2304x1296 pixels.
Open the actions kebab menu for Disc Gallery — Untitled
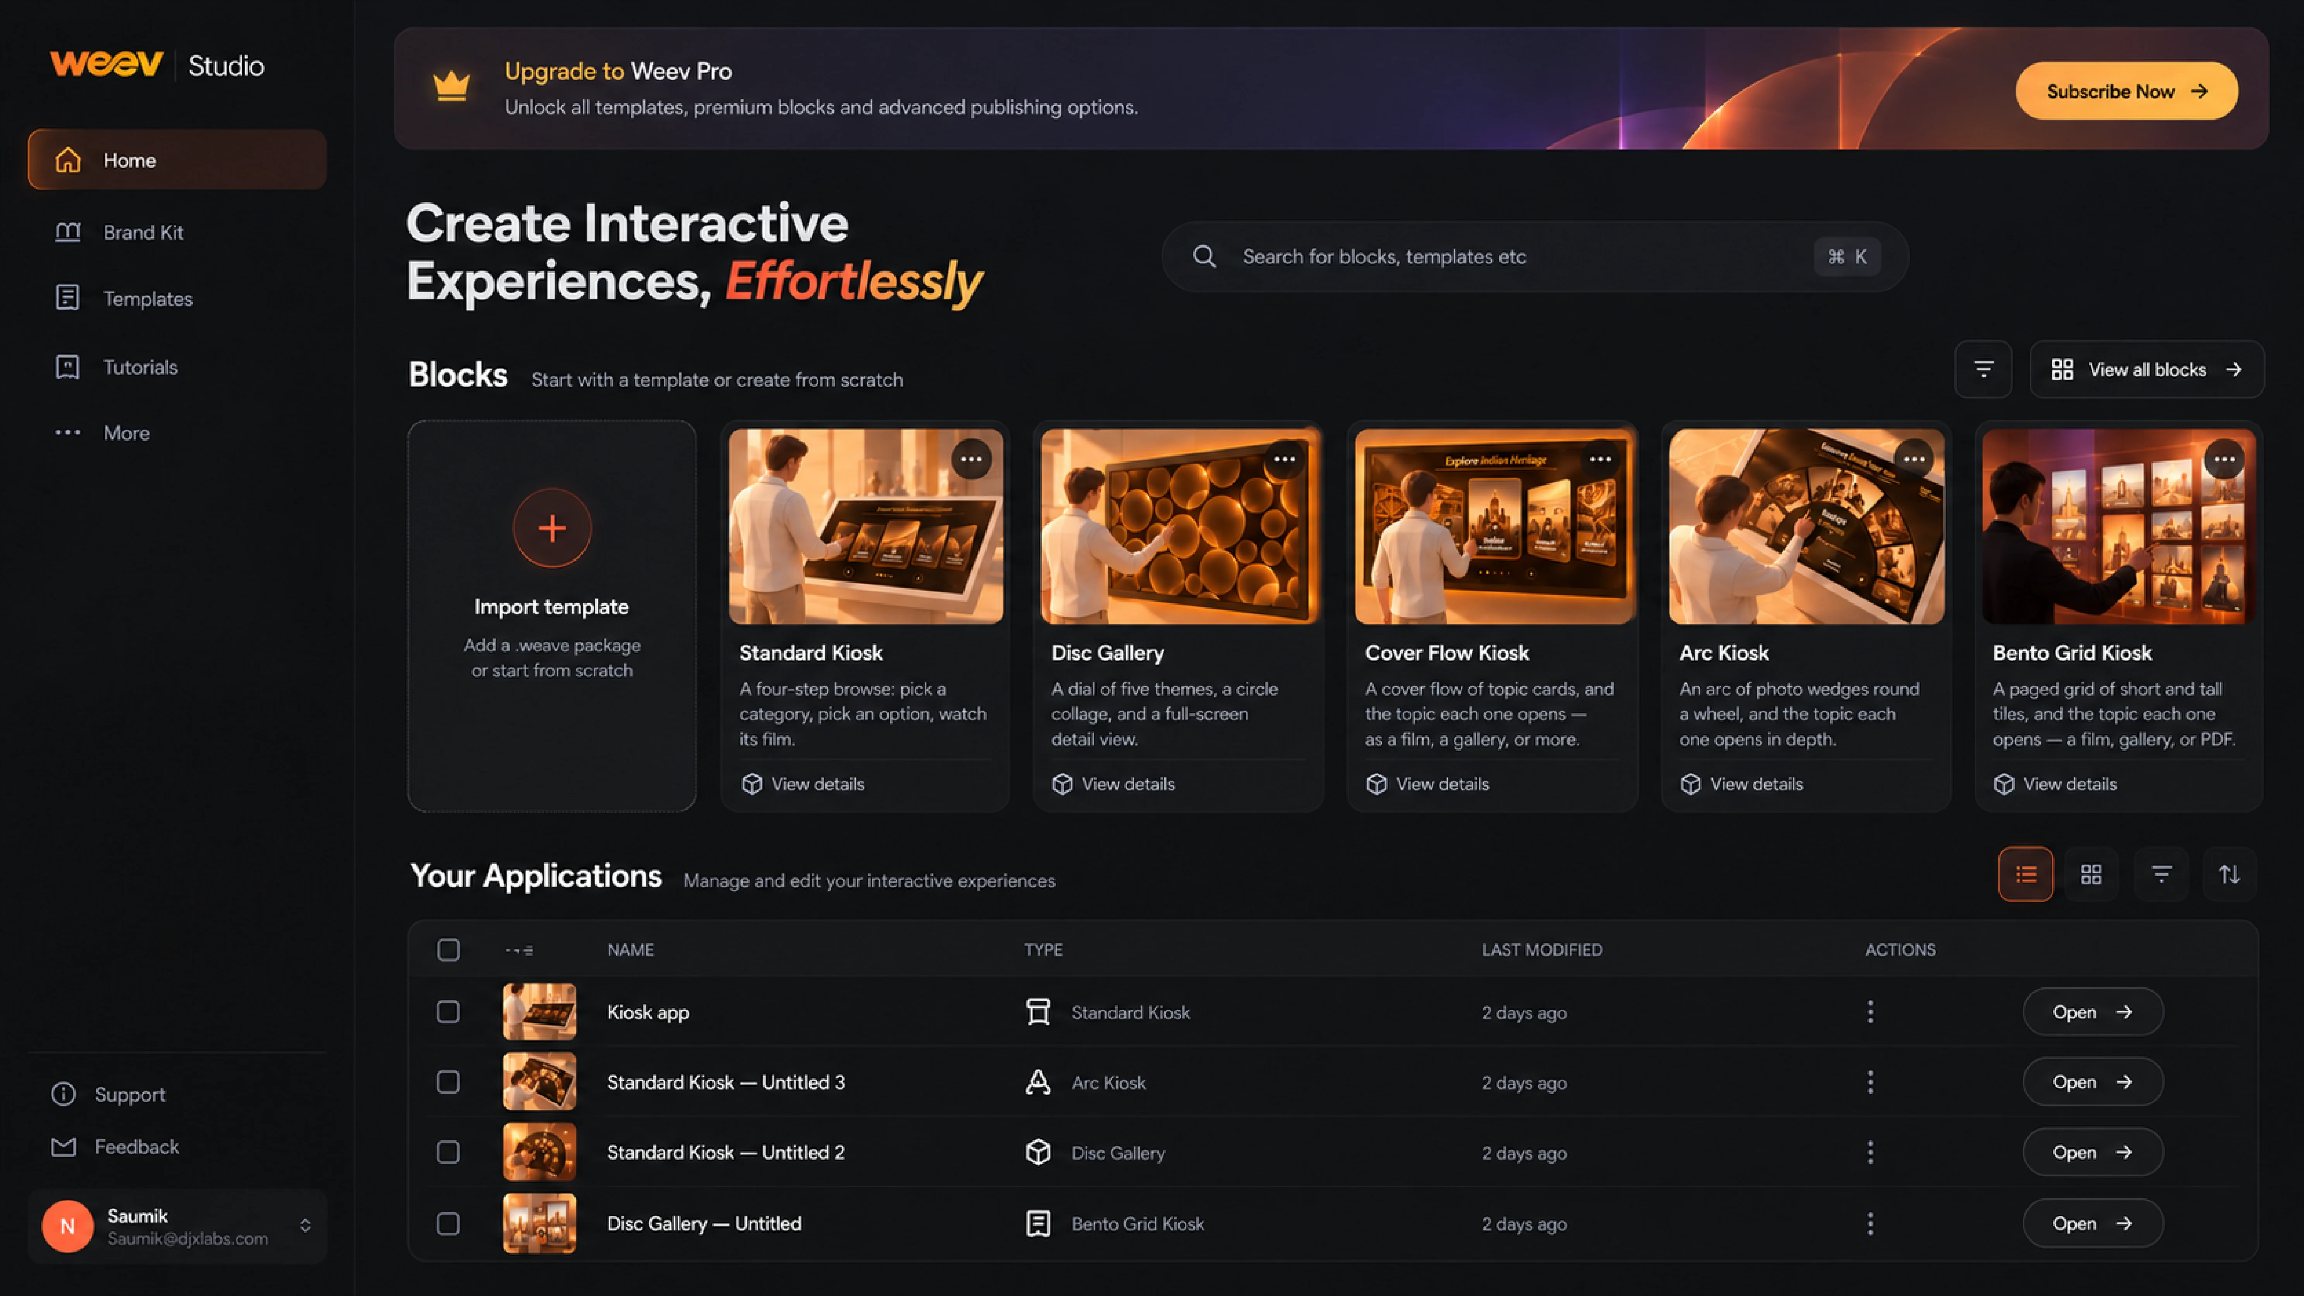[x=1870, y=1224]
